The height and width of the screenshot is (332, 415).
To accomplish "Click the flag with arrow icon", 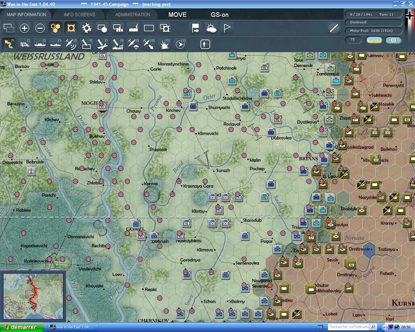I will pyautogui.click(x=196, y=28).
